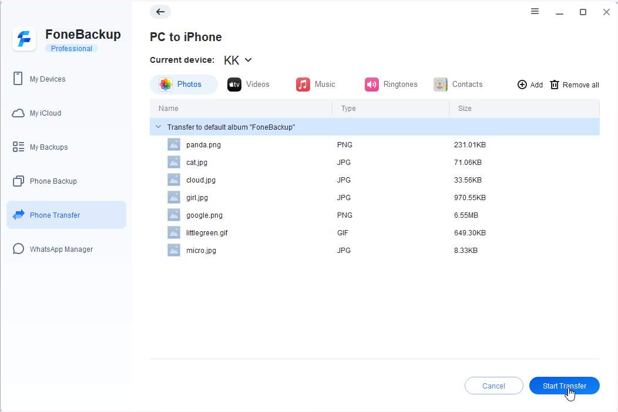Screen dimensions: 618x412
Task: Open My Backups in sidebar
Action: [x=66, y=147]
